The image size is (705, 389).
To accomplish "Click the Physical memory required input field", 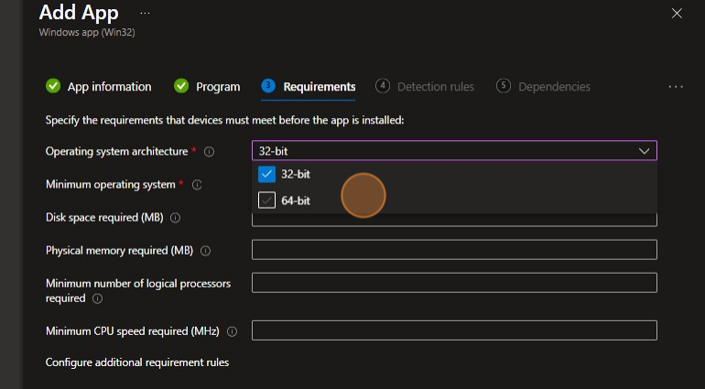I will pyautogui.click(x=454, y=250).
